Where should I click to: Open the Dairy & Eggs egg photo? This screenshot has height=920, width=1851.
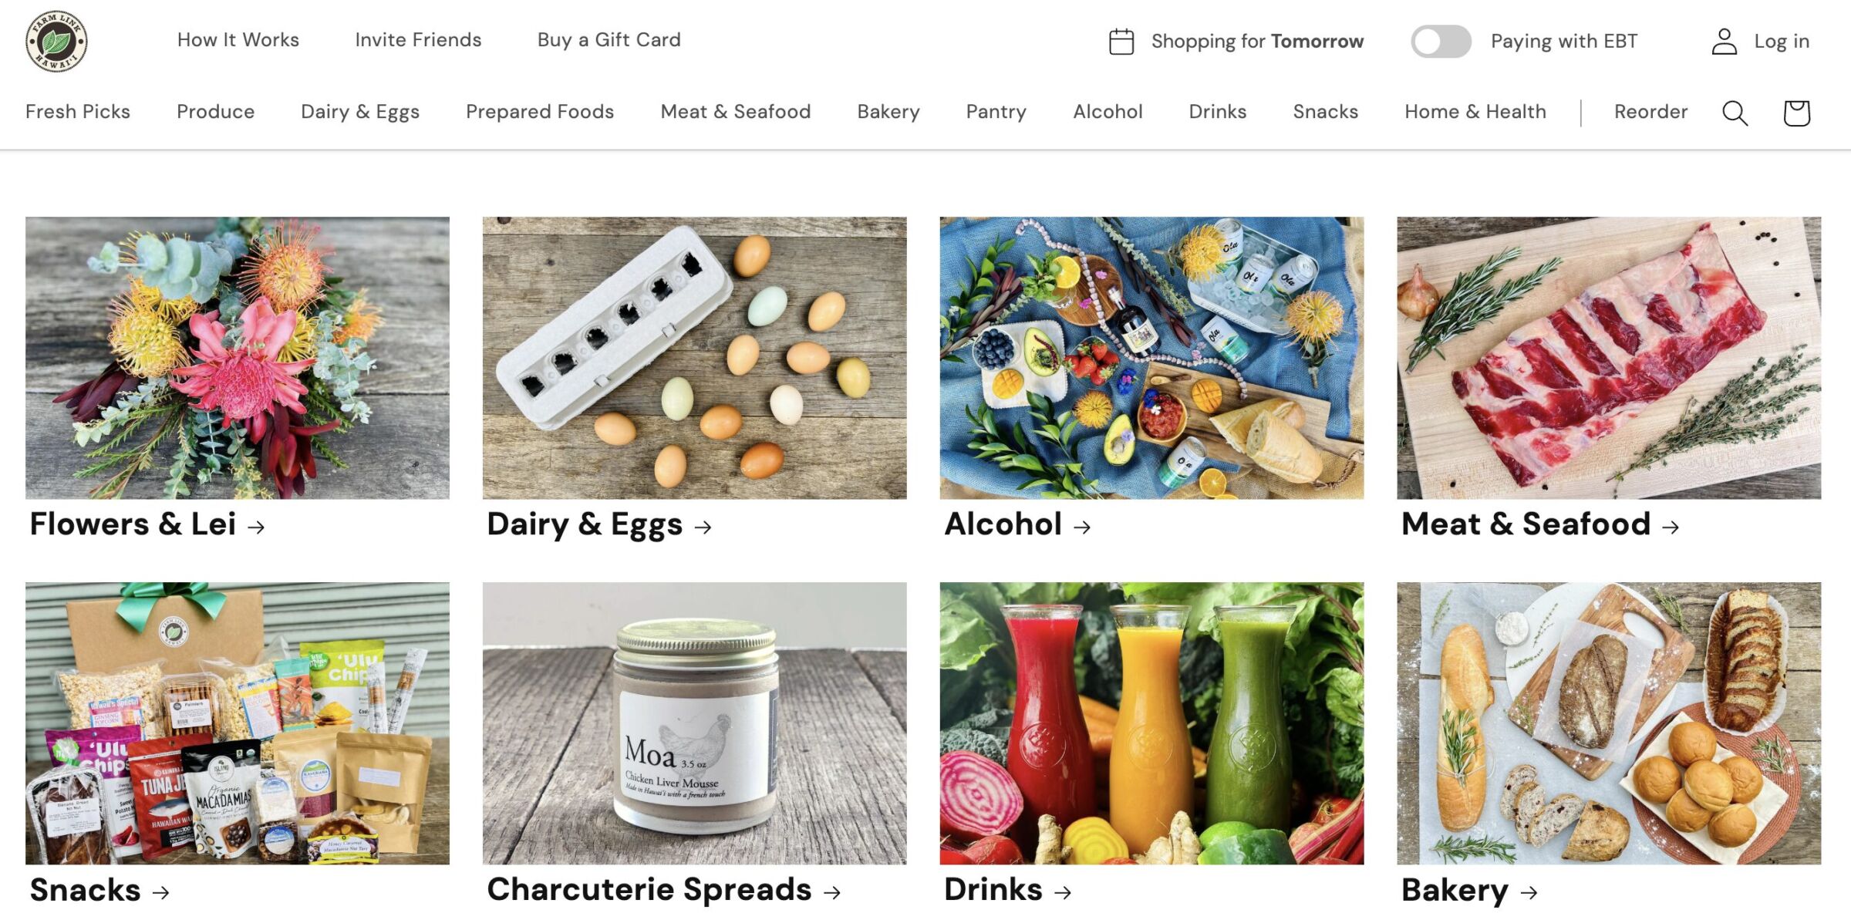coord(694,358)
